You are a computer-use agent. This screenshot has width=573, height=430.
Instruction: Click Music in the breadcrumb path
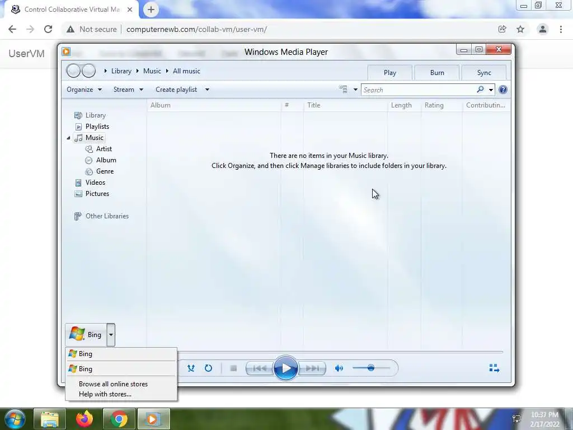tap(152, 71)
